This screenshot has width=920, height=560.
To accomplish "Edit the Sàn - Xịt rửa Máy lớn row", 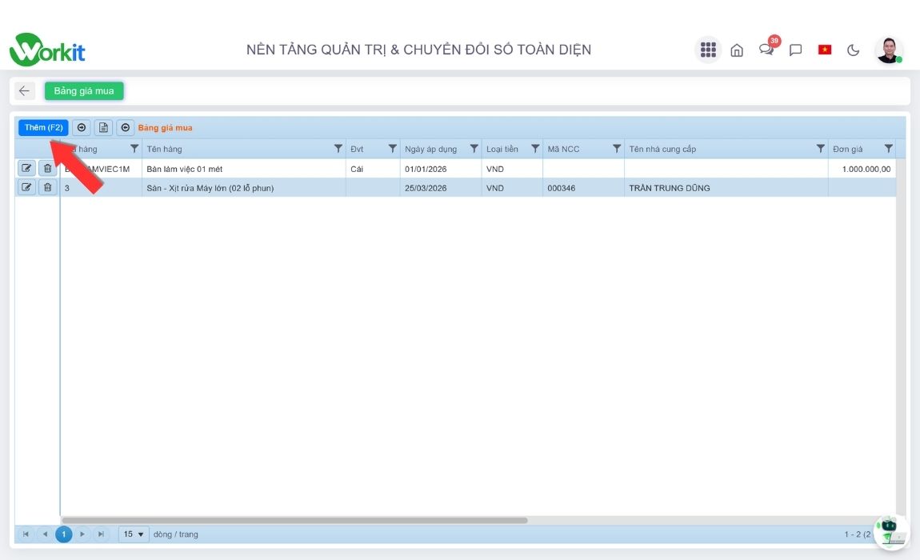I will (26, 187).
